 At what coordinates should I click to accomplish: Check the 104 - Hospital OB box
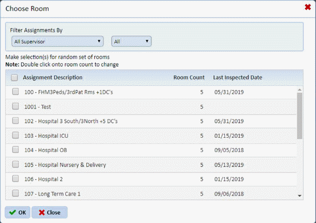pyautogui.click(x=16, y=150)
